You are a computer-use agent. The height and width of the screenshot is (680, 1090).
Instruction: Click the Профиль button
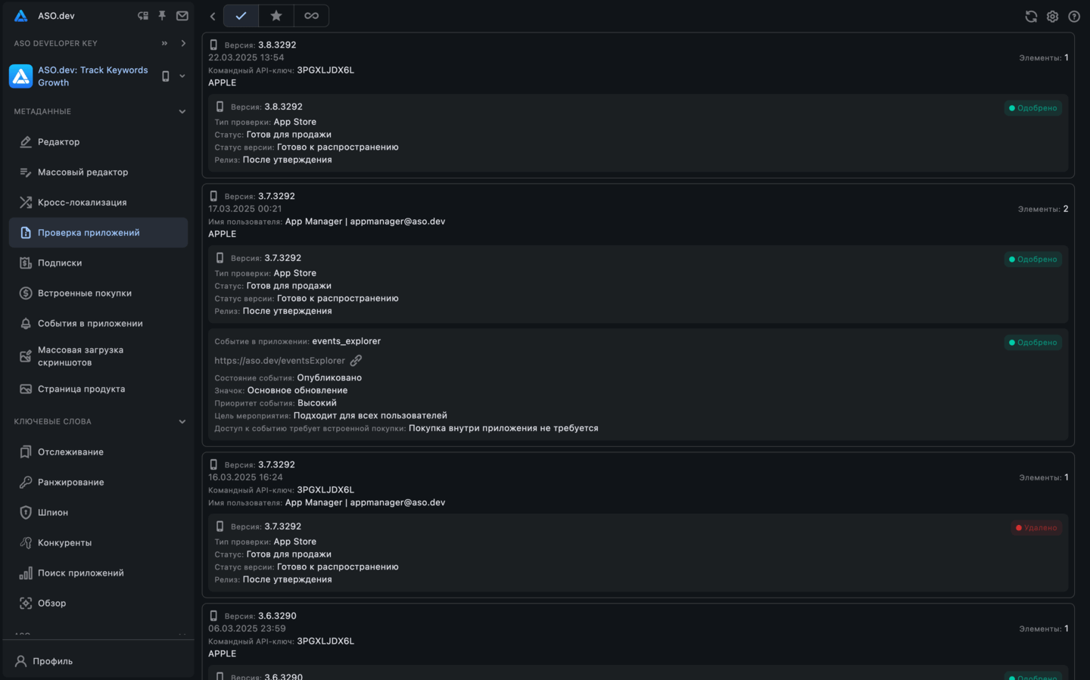(52, 661)
